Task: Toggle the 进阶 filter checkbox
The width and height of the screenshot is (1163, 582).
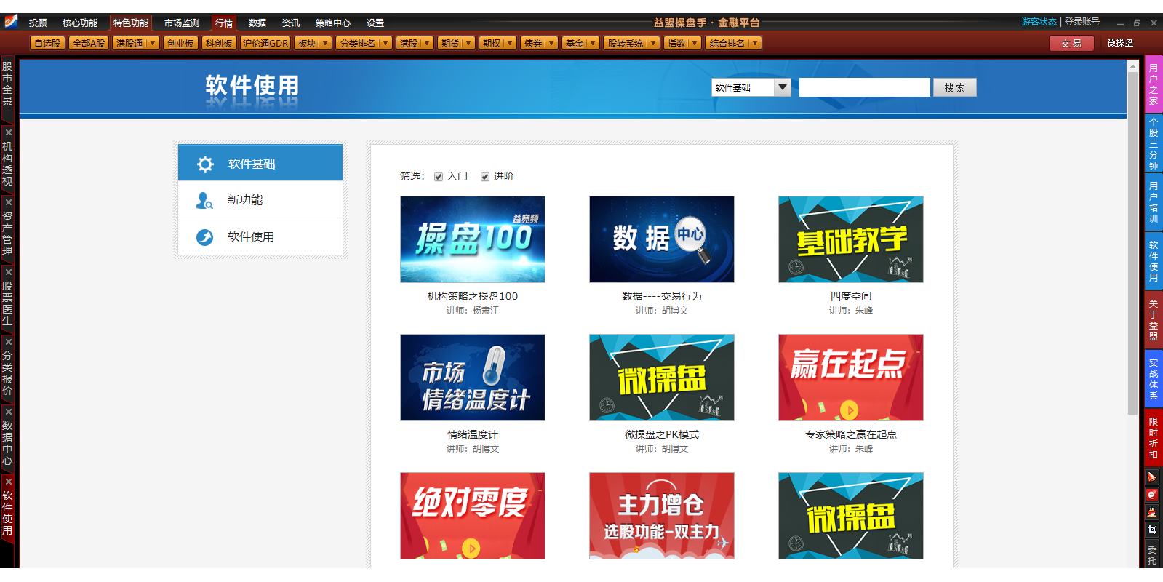Action: (x=485, y=177)
